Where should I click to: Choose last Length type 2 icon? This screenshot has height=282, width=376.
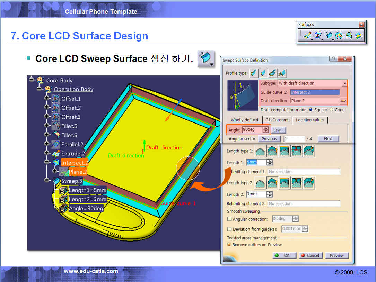(x=309, y=183)
